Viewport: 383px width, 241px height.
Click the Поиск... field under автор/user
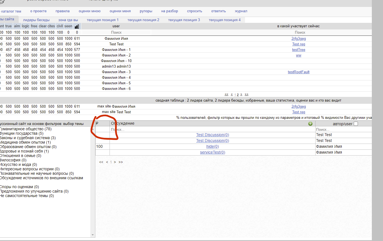click(x=343, y=129)
